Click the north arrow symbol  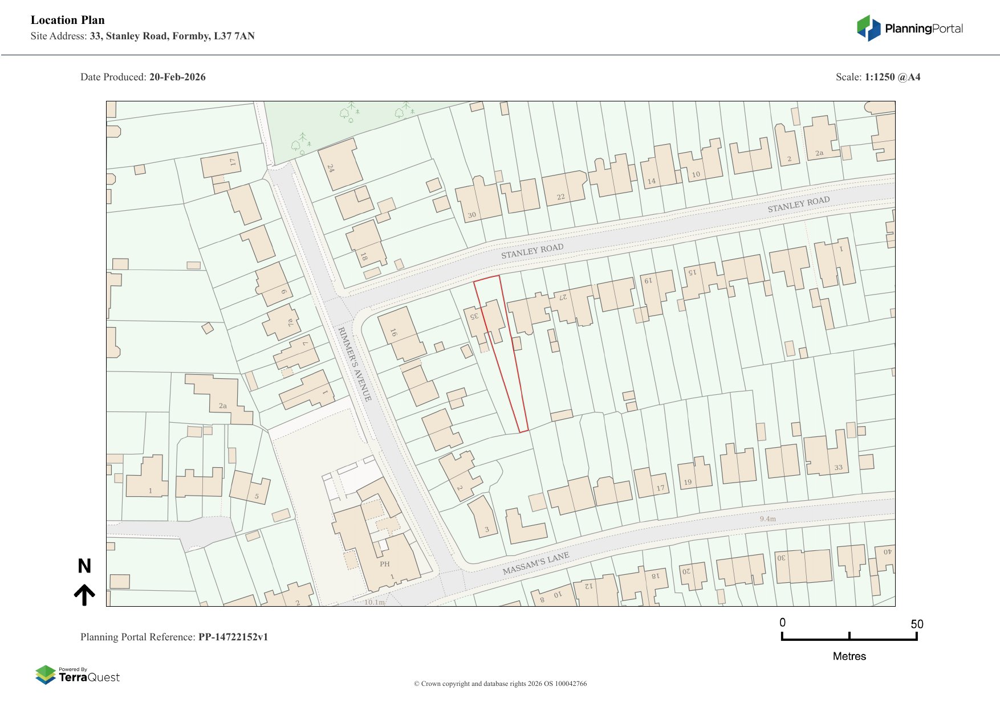click(x=84, y=594)
